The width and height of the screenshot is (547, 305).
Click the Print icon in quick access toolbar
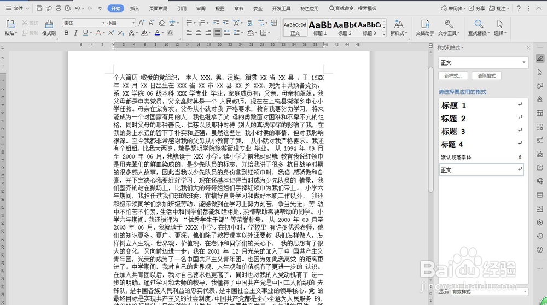pyautogui.click(x=59, y=8)
